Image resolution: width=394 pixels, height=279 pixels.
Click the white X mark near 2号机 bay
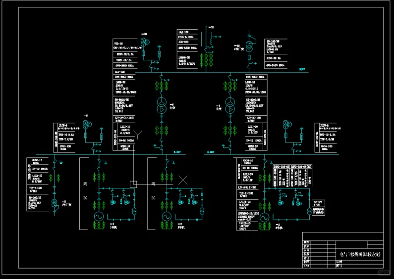(x=183, y=180)
